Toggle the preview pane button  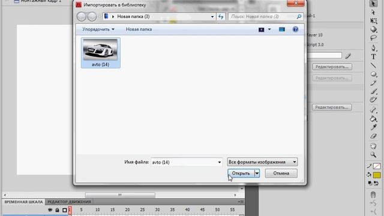point(282,29)
